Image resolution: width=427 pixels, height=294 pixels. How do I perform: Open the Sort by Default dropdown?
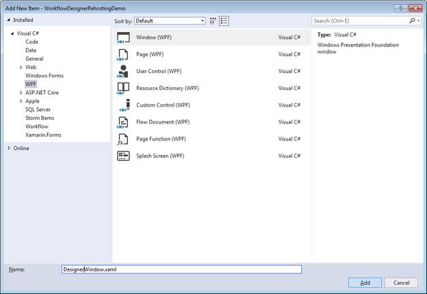point(170,21)
